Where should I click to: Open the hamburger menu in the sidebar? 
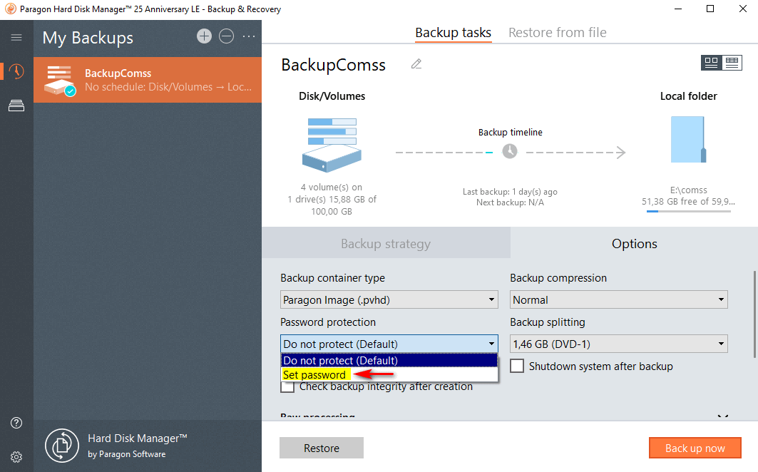(16, 38)
